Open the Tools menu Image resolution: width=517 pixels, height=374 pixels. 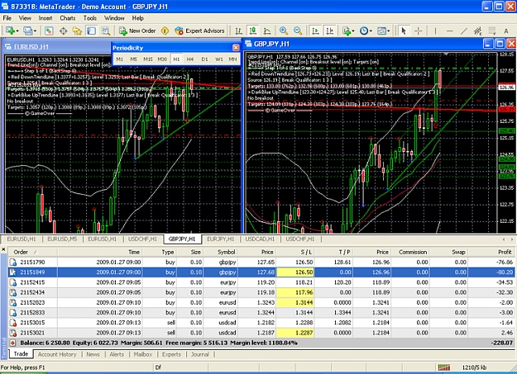click(90, 18)
